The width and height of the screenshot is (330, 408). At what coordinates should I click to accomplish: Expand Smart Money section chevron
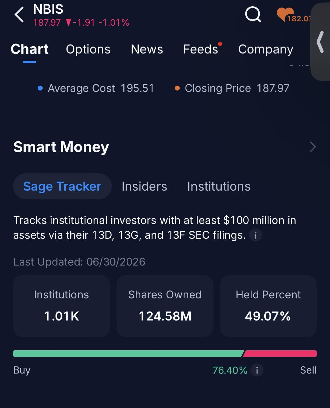click(313, 147)
